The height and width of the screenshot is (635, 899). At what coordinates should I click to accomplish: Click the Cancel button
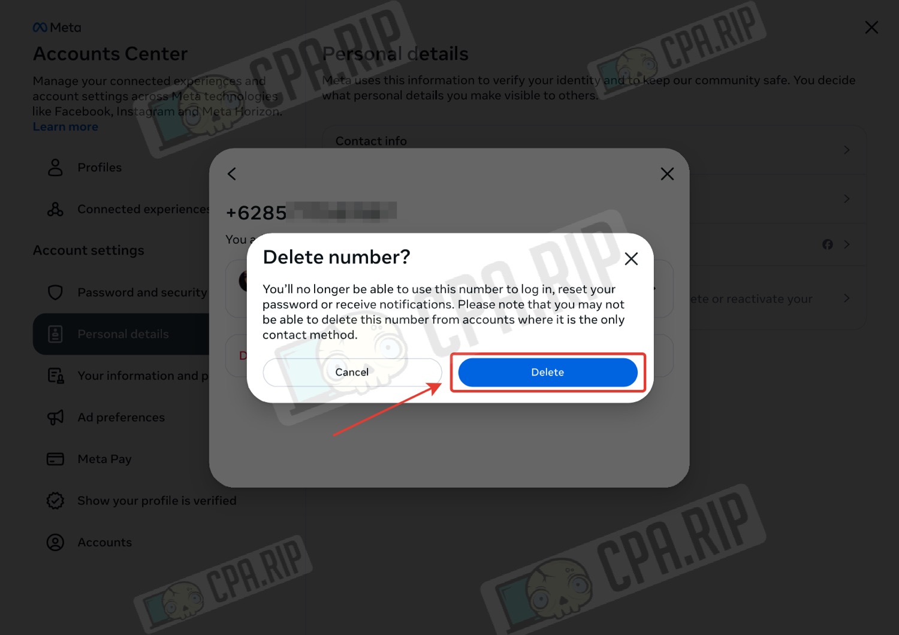coord(352,372)
